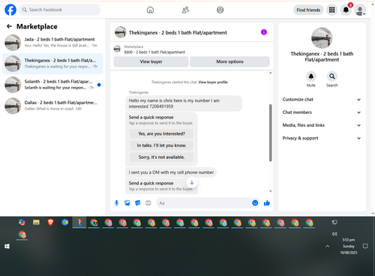Select the Thekinganex conversation in the list
Screen dimensions: 375x276
(52, 64)
